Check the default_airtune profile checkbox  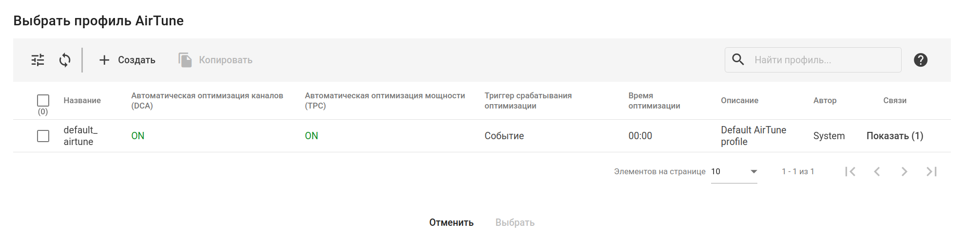43,136
